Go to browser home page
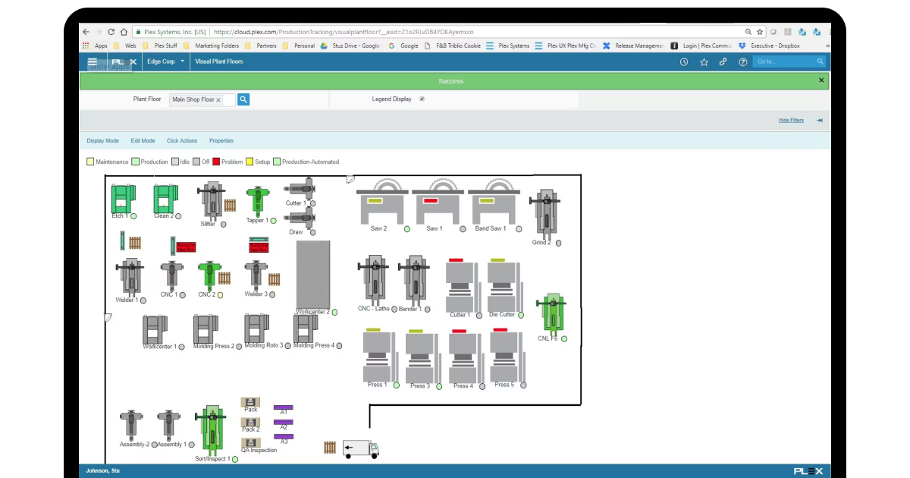This screenshot has height=478, width=910. (x=124, y=32)
